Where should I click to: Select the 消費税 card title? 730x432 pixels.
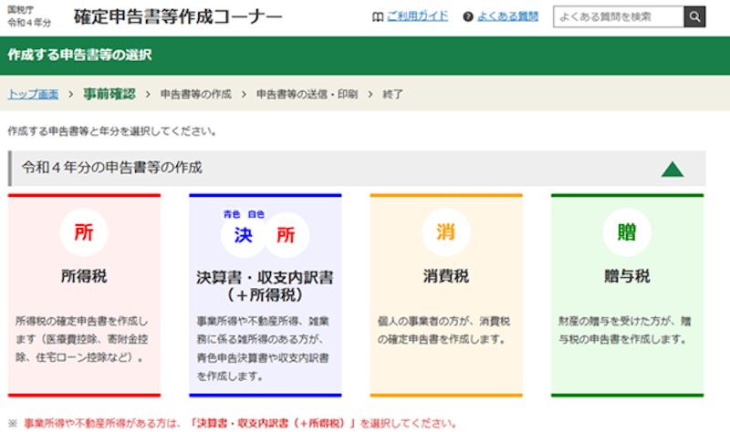click(x=445, y=276)
